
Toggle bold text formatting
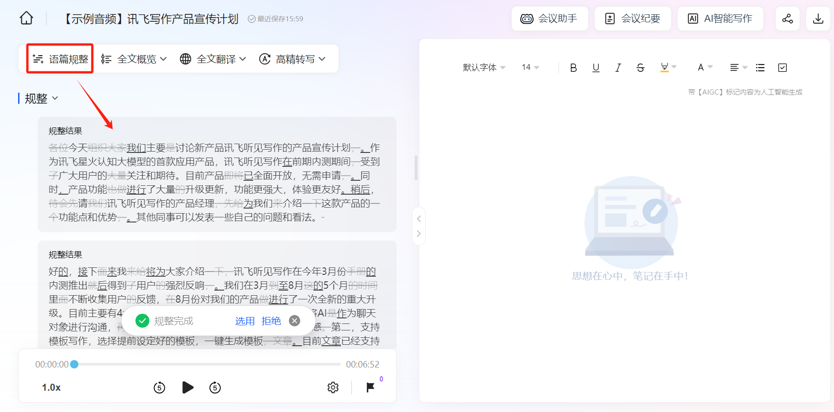click(x=573, y=68)
